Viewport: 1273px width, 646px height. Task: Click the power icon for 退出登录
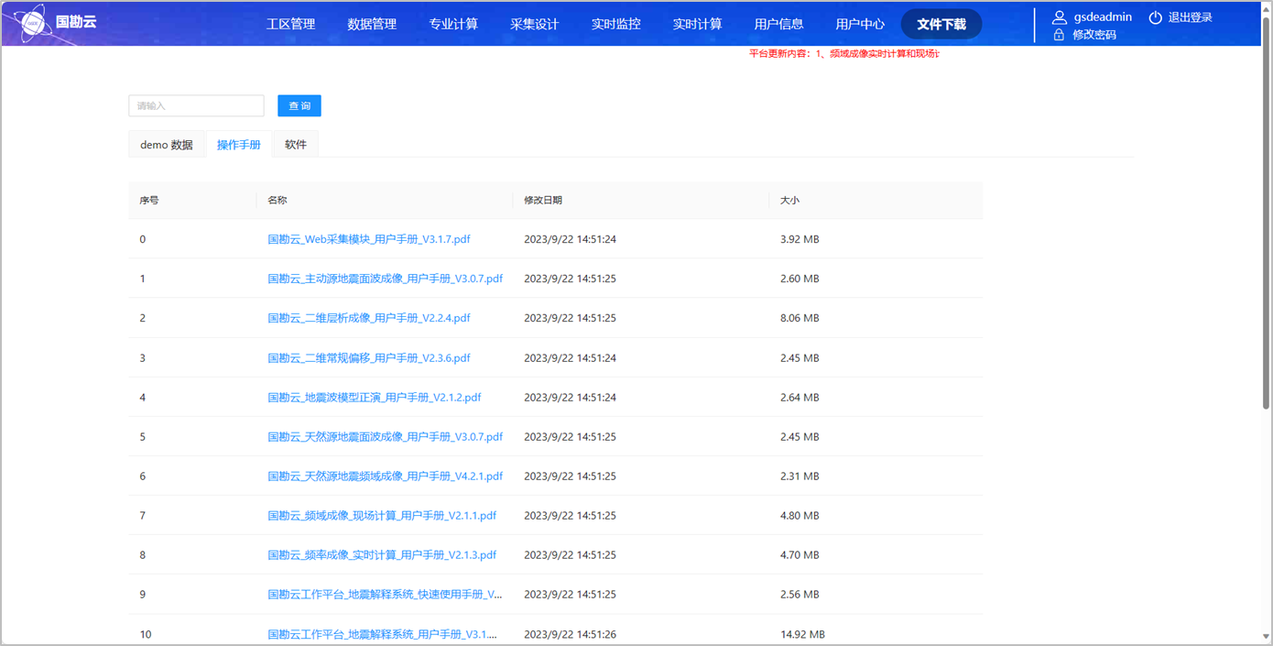coord(1156,17)
